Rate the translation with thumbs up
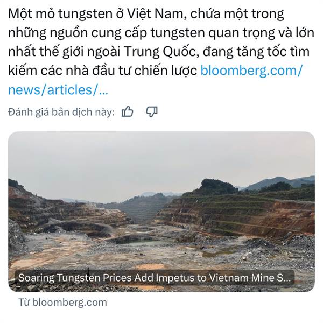The image size is (323, 323). 127,112
